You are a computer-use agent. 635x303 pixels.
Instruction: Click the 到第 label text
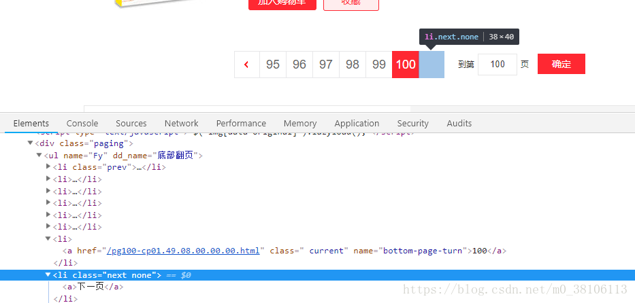tap(466, 65)
